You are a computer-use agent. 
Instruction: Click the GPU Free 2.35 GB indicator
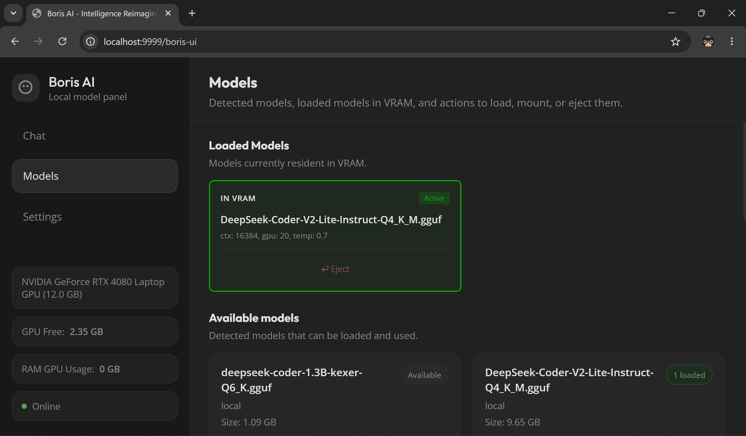(95, 332)
